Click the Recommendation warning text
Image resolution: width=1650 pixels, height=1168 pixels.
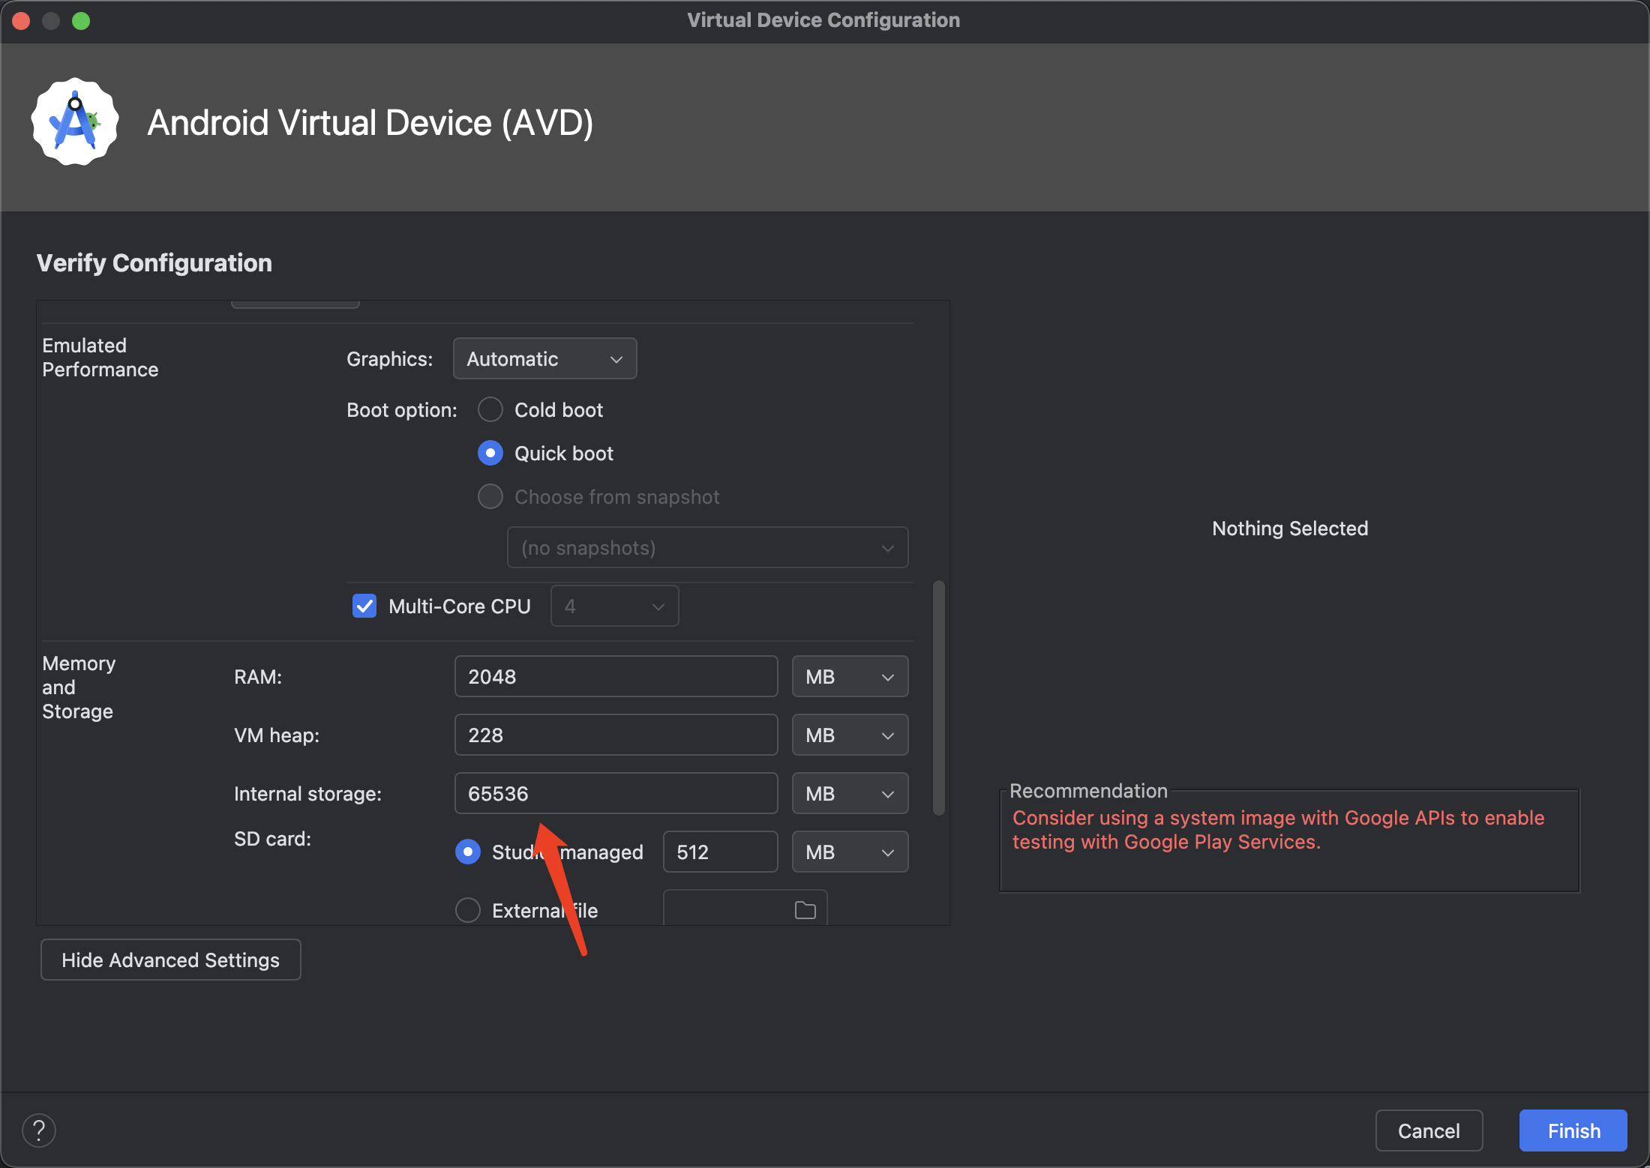pos(1278,829)
